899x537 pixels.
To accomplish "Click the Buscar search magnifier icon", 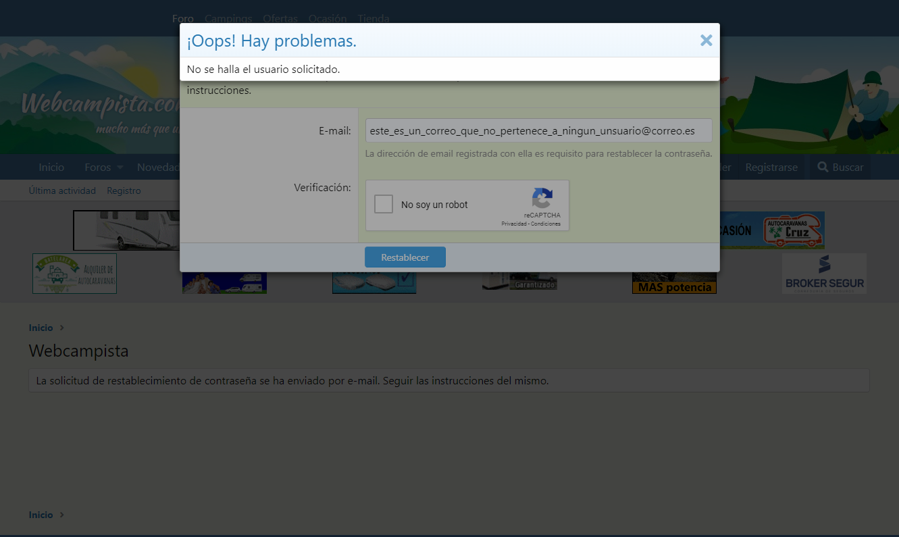I will (x=823, y=167).
